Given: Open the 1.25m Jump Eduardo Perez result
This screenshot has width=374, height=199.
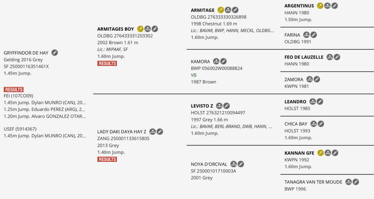Looking at the screenshot, I should pos(45,109).
